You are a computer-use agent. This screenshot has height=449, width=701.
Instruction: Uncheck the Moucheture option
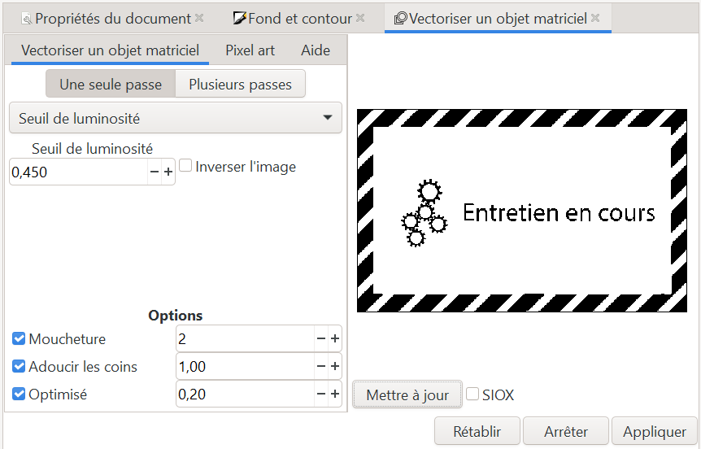click(19, 339)
